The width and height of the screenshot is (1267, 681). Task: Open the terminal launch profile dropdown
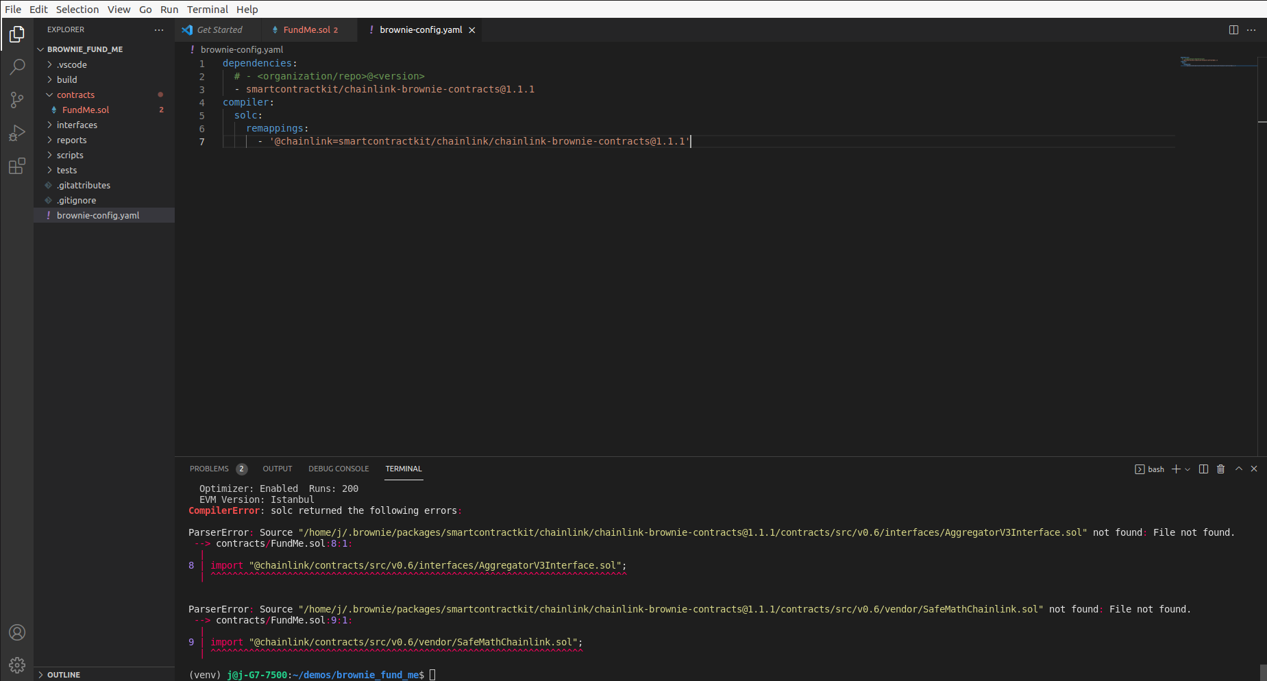coord(1188,469)
